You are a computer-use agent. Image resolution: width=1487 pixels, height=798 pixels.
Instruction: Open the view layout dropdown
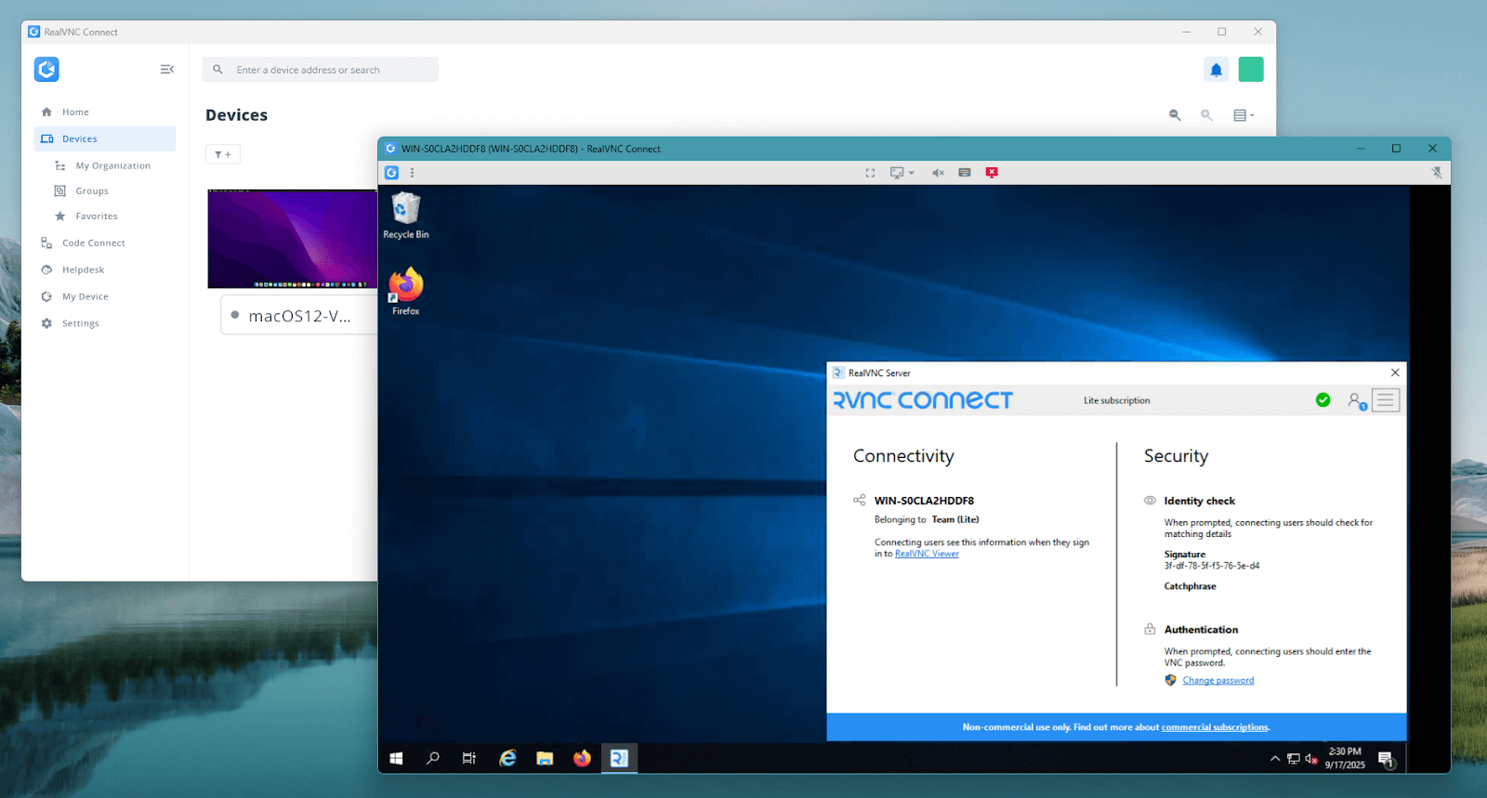[x=1244, y=115]
